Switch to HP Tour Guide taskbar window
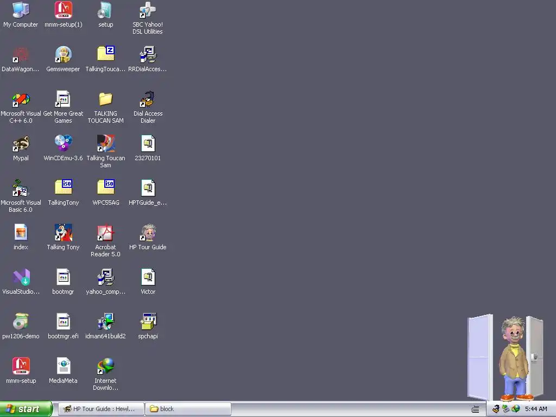556x417 pixels. pos(101,409)
